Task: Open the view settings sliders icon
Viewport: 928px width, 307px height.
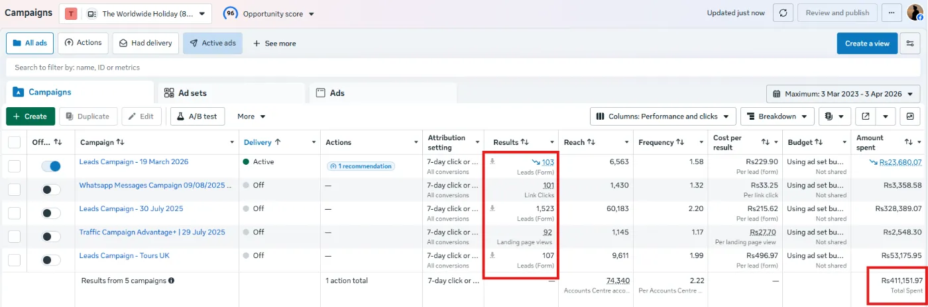Action: [x=910, y=43]
